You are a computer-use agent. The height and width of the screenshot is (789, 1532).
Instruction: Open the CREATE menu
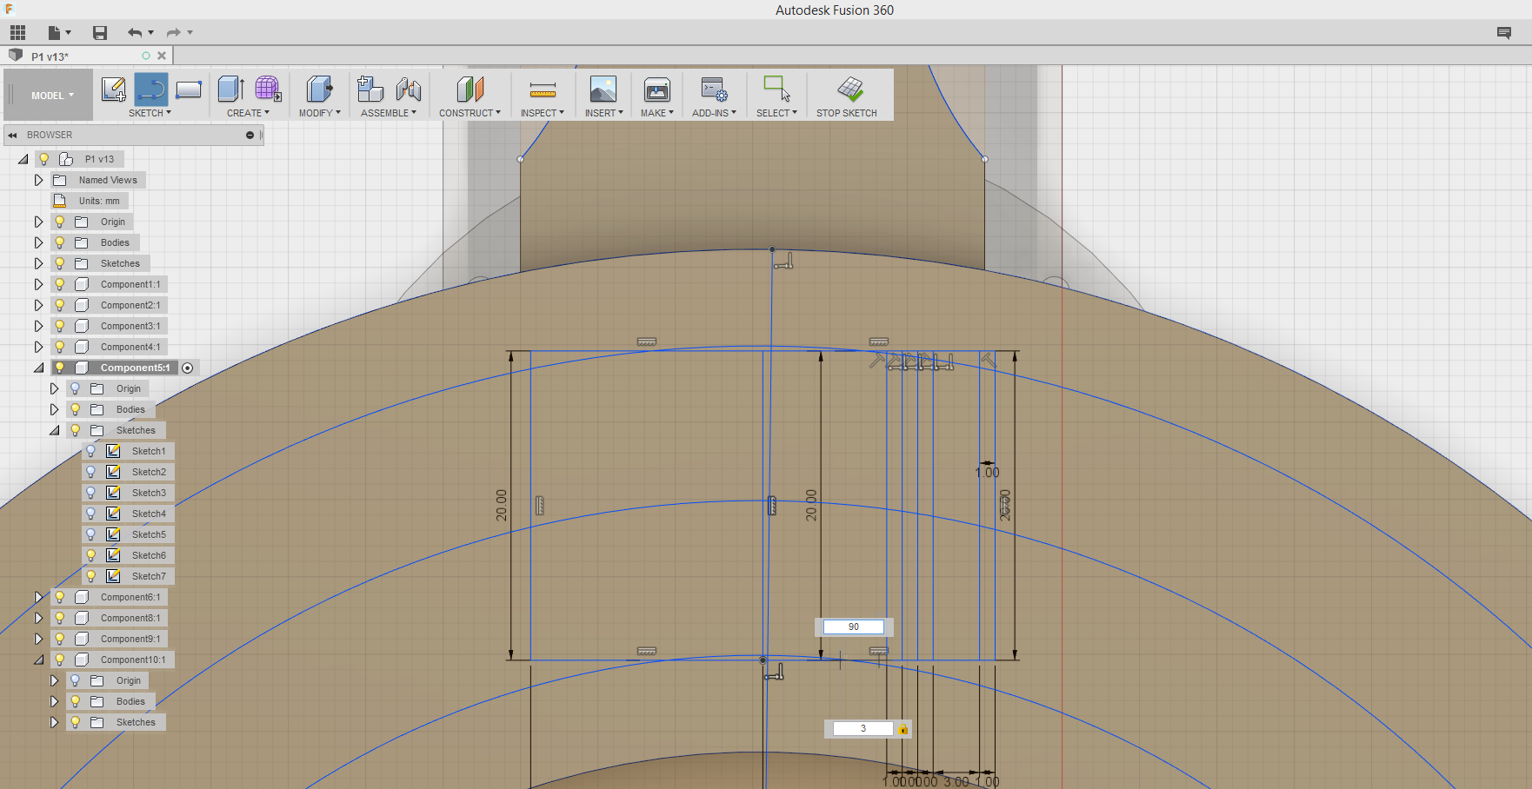(248, 113)
